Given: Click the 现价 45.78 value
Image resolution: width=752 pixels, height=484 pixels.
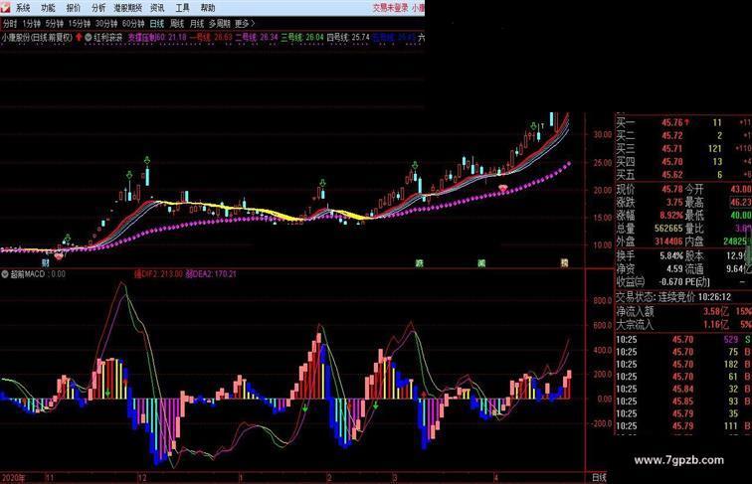Looking at the screenshot, I should (x=672, y=189).
